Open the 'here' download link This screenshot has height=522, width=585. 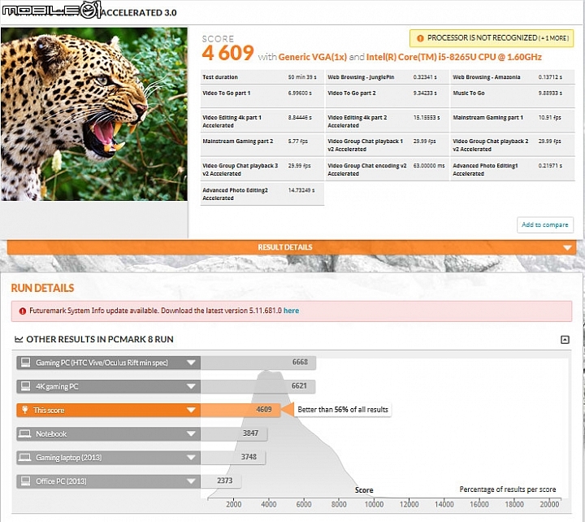291,311
